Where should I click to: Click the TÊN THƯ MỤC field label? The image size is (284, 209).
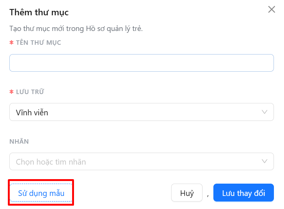tap(38, 43)
